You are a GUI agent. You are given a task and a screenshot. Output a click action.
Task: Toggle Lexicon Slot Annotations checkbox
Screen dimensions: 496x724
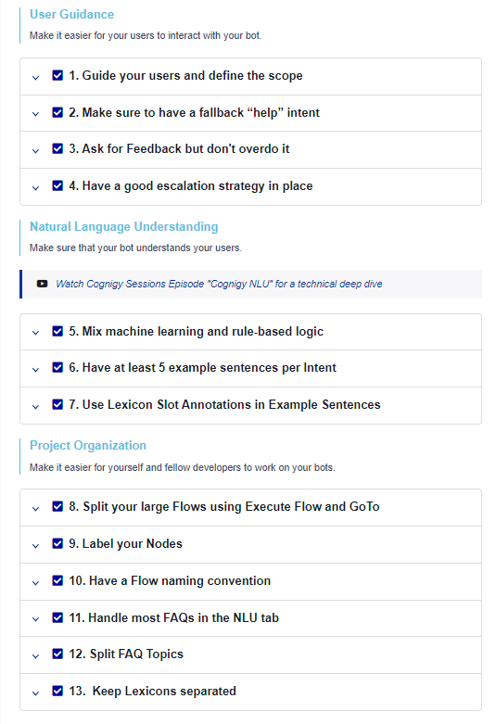pos(57,404)
